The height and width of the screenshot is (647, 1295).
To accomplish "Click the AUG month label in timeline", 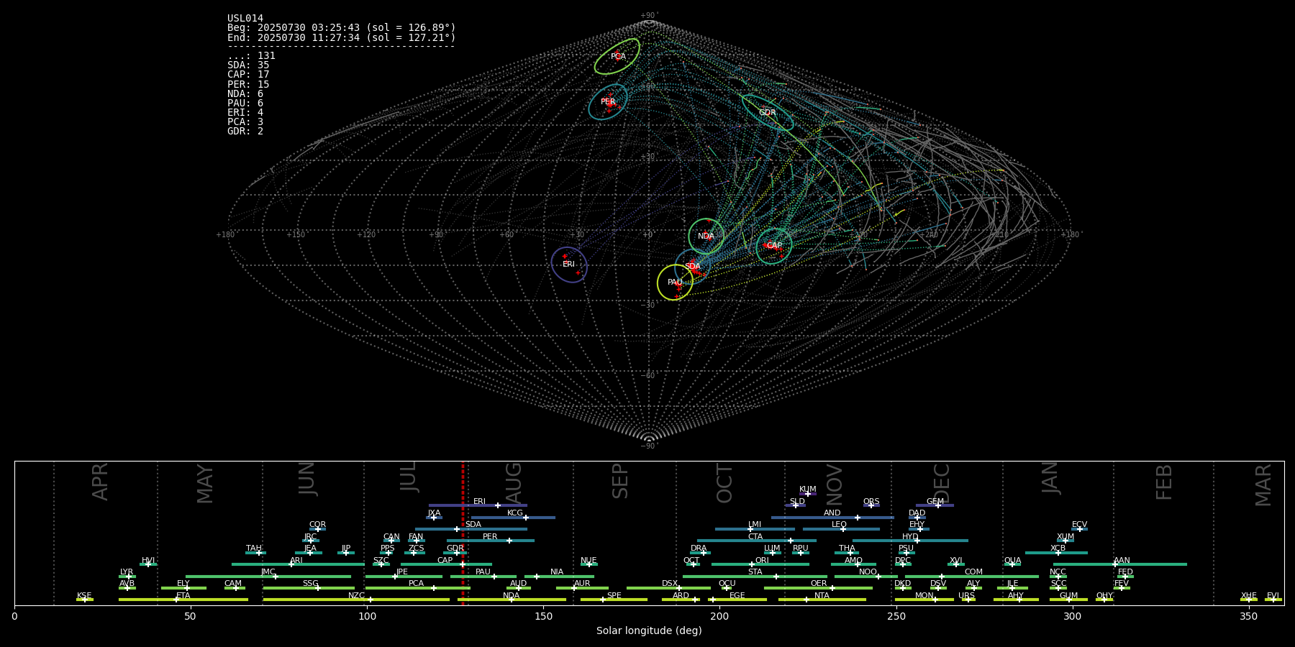I will pos(514,482).
